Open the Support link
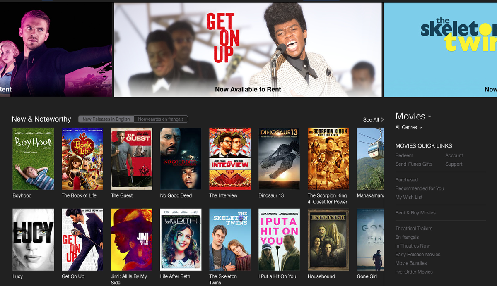The image size is (497, 286). (454, 164)
